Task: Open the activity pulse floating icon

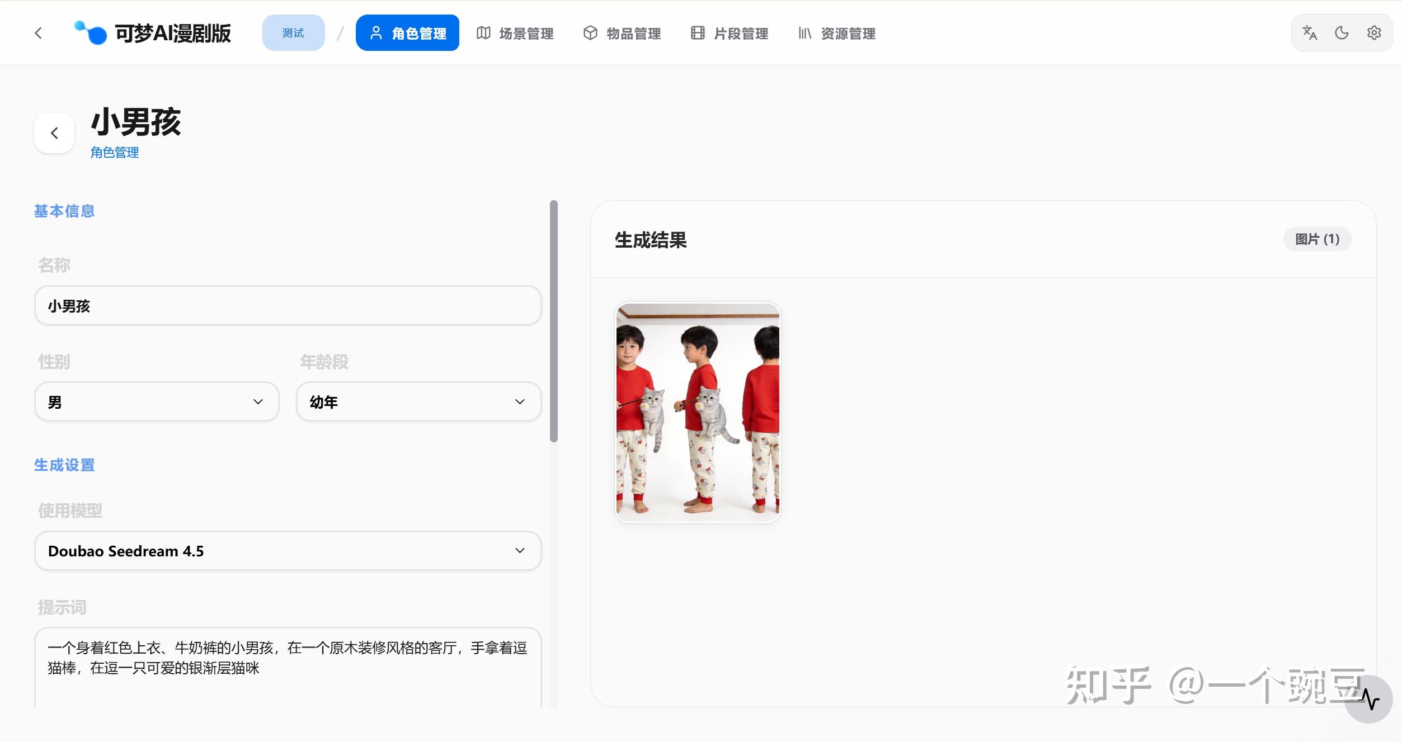Action: click(1368, 699)
